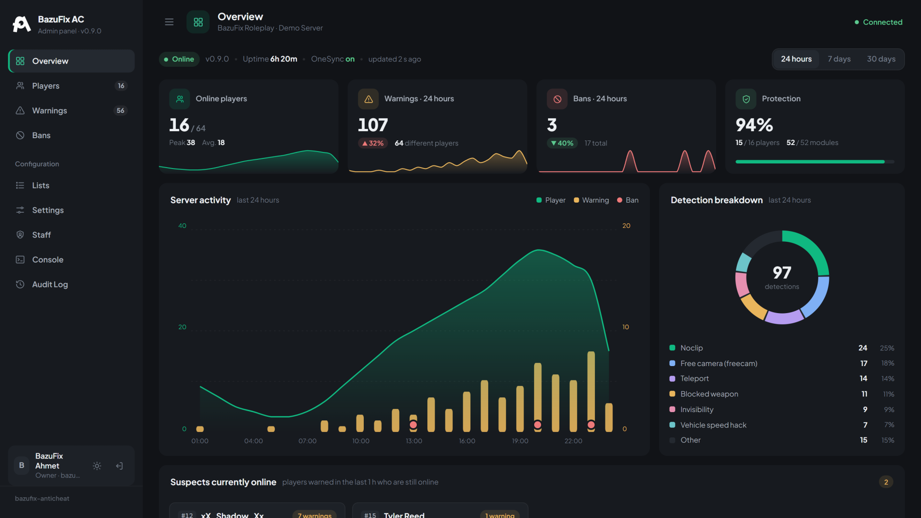The image size is (921, 518).
Task: Click the Protection progress bar
Action: pos(815,162)
